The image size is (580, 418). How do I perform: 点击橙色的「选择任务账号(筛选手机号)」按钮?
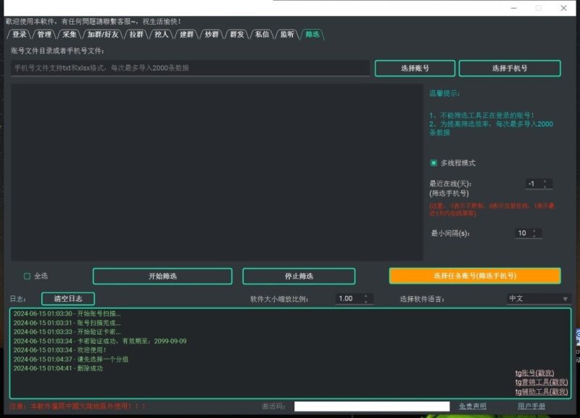point(475,276)
